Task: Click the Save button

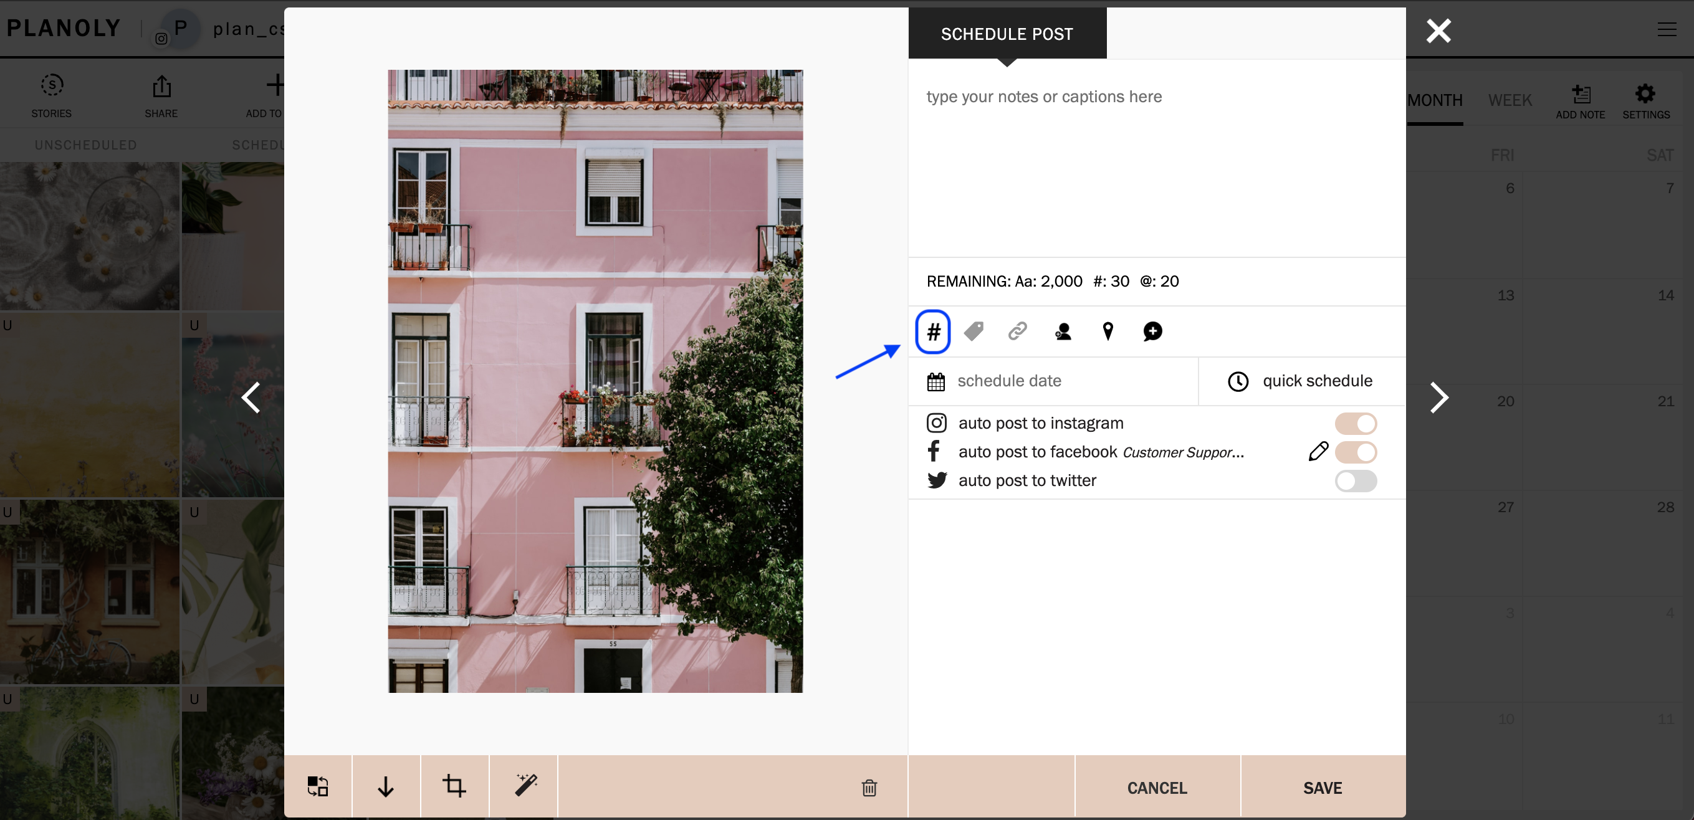Action: click(1323, 788)
